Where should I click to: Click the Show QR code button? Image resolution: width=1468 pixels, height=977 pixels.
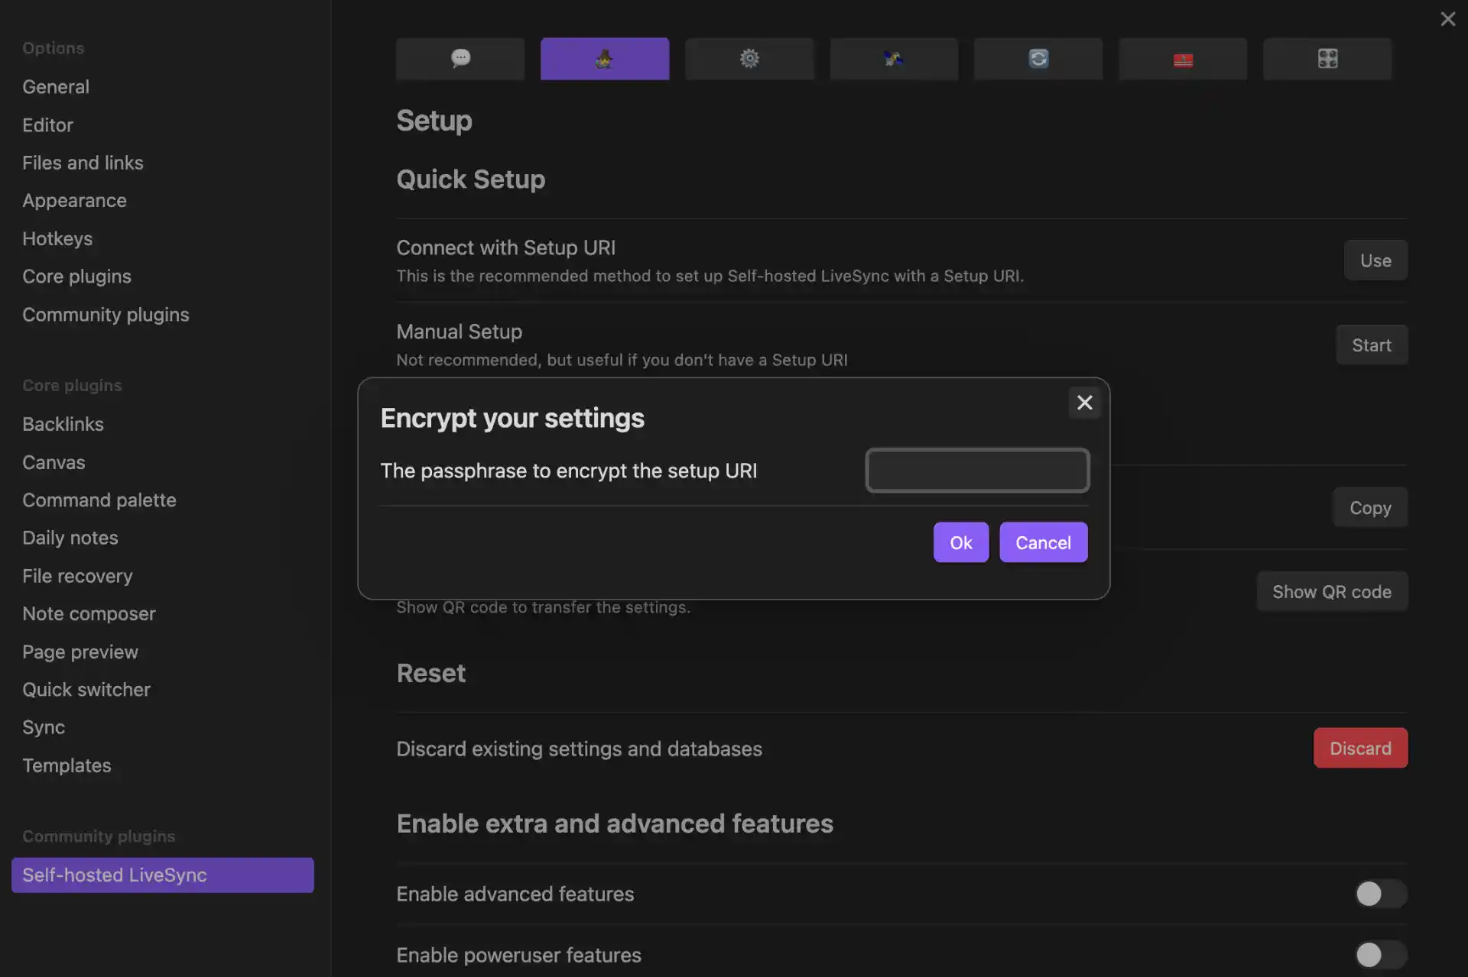pos(1331,592)
